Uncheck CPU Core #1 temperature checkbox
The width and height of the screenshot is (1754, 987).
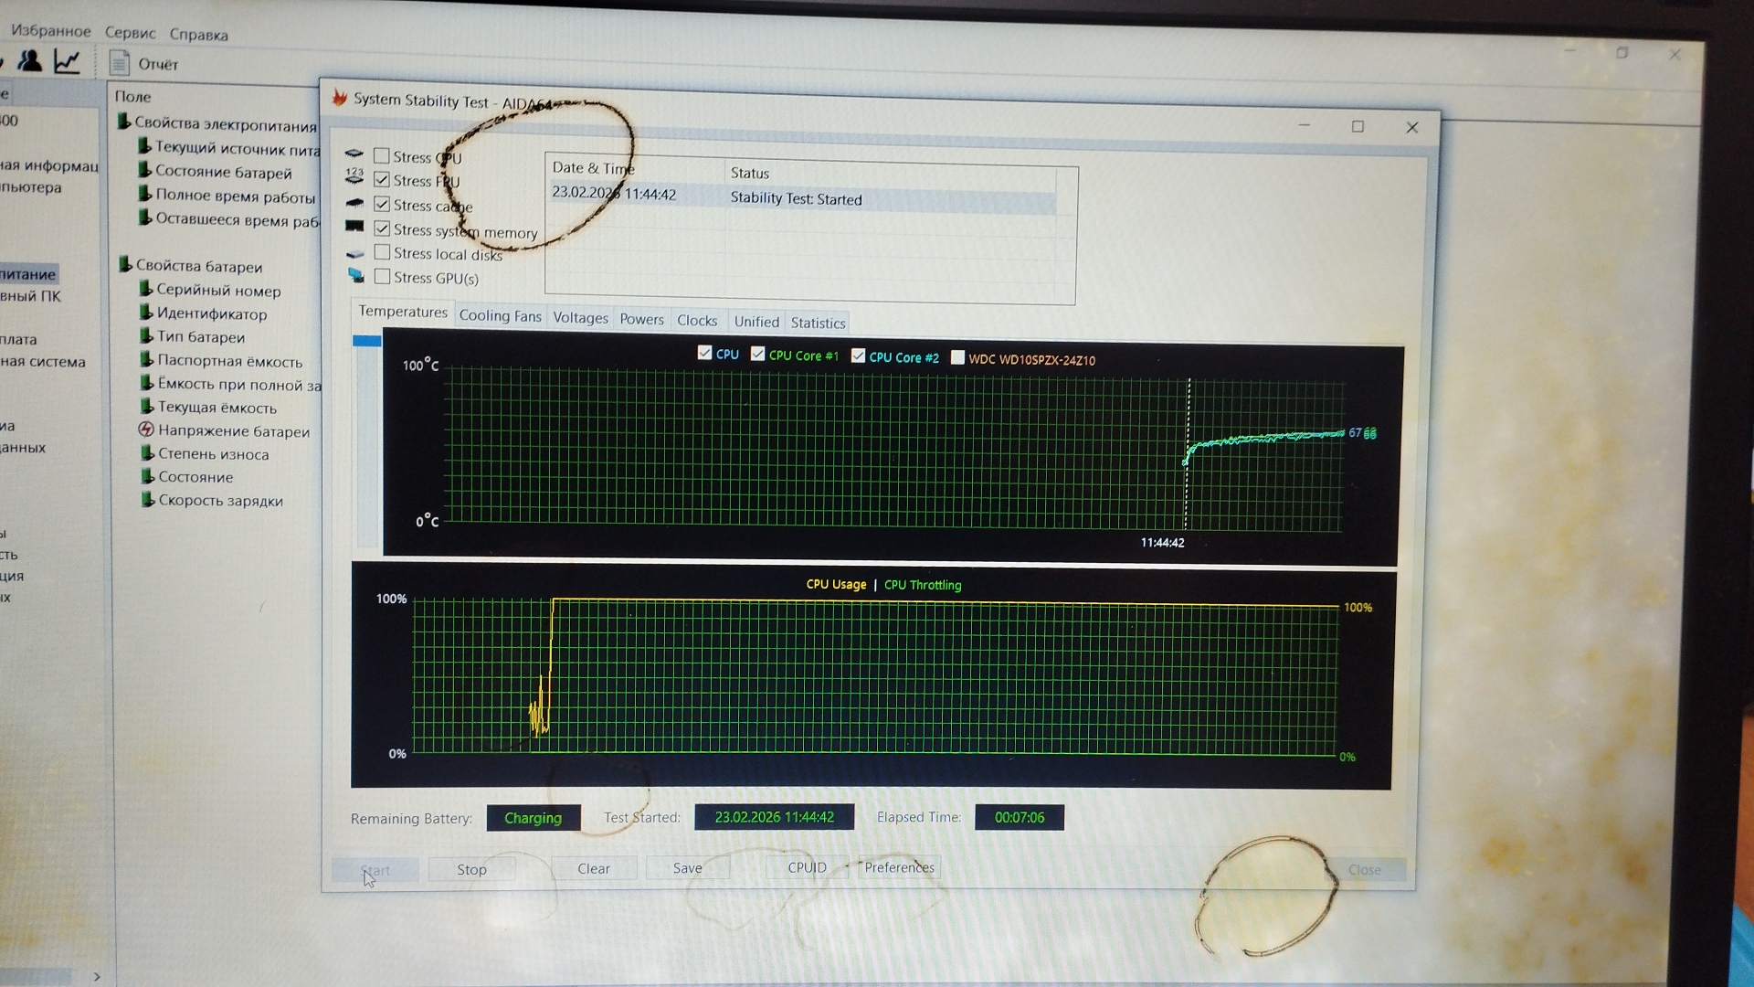pos(757,354)
